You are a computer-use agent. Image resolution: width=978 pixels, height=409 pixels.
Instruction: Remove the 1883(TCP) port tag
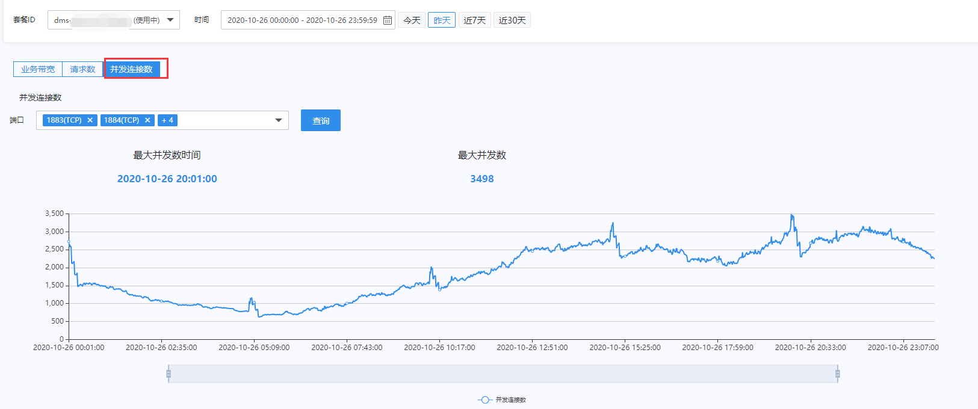(90, 120)
